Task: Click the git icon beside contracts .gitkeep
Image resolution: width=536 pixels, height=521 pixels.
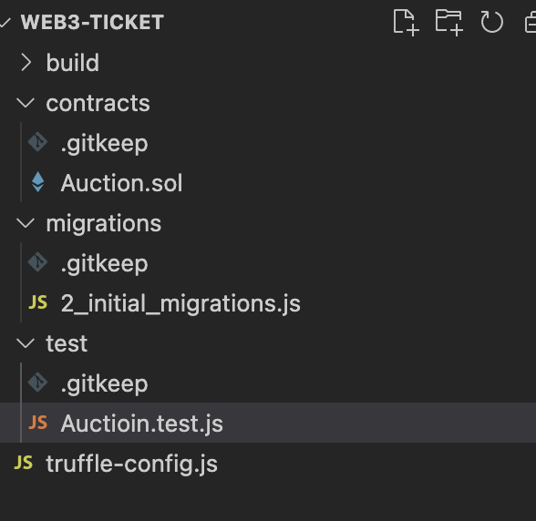Action: (37, 142)
